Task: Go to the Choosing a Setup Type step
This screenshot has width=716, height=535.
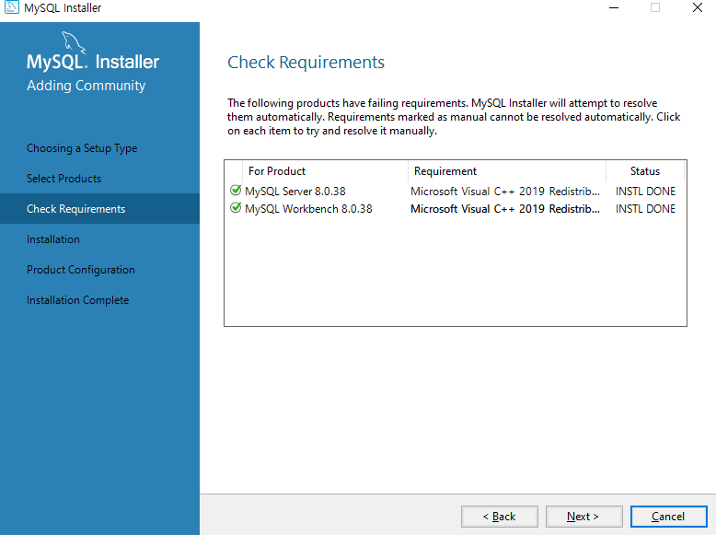Action: [82, 148]
